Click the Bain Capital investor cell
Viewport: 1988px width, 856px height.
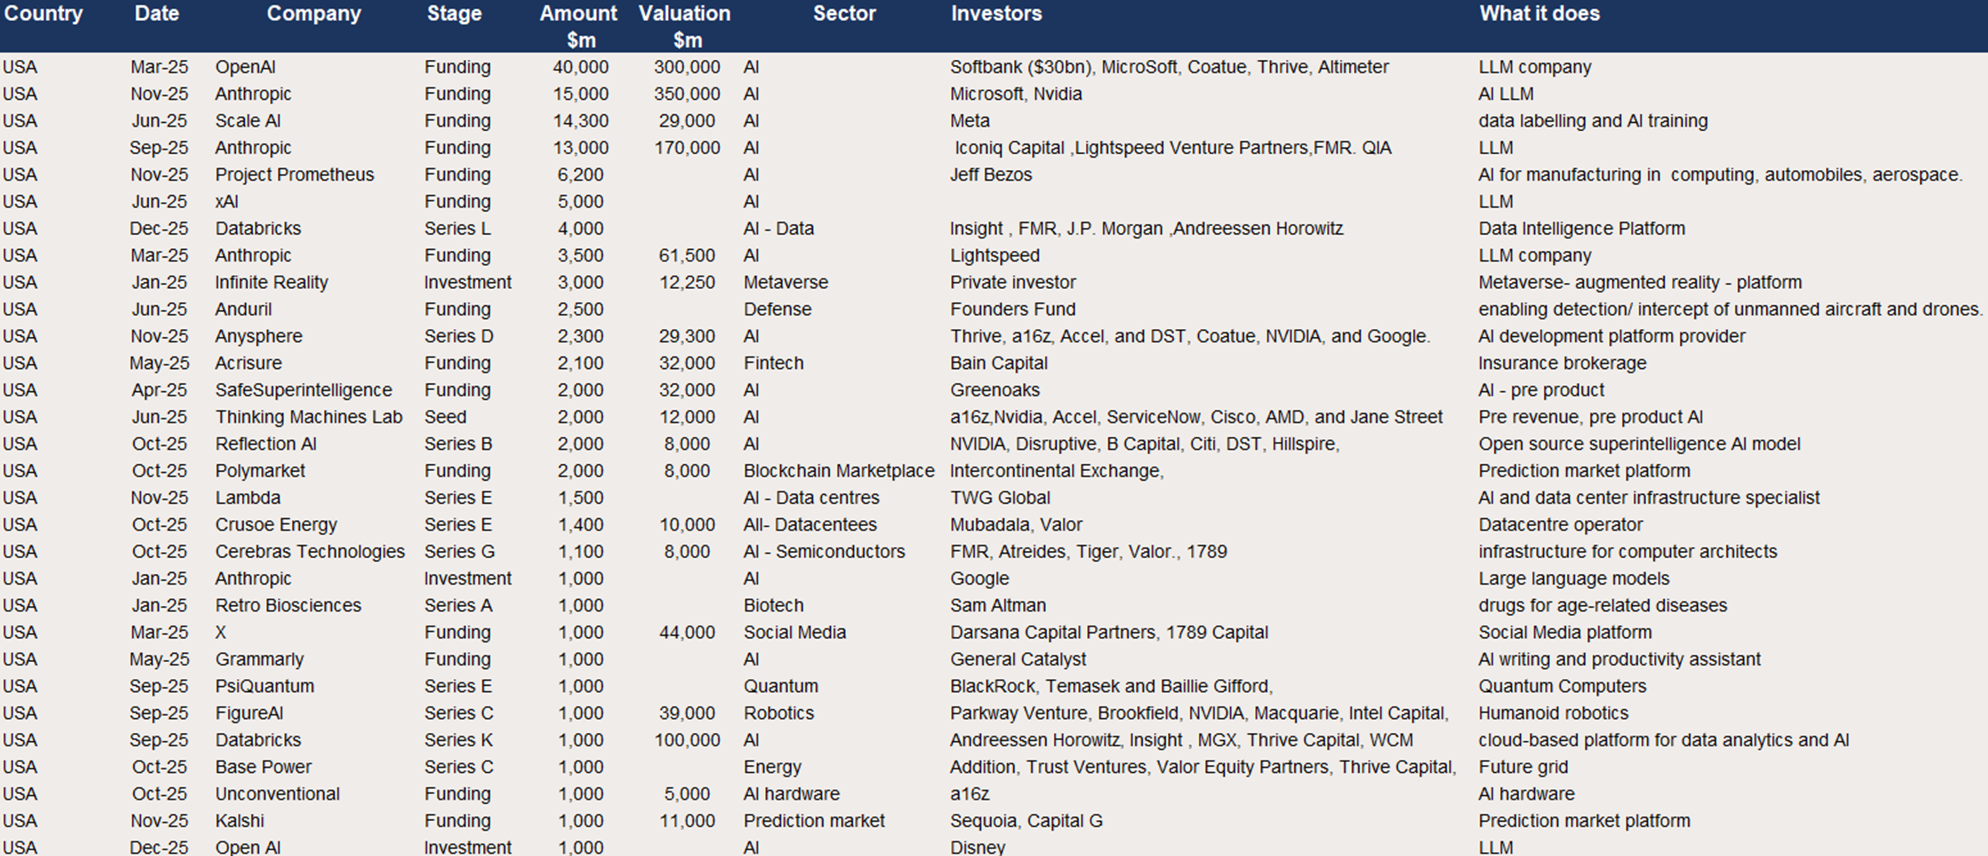click(999, 363)
